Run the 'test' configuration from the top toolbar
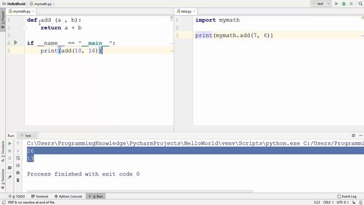Screen dimensions: 364x205 tap(336, 4)
